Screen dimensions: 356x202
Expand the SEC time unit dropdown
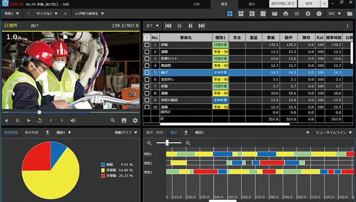(x=334, y=14)
